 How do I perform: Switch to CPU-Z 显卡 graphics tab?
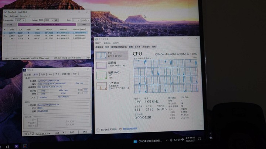click(57, 74)
